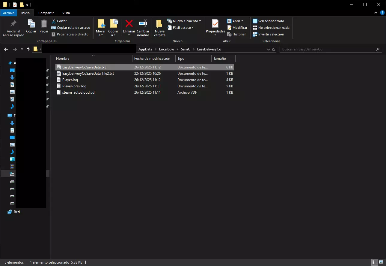386x266 pixels.
Task: Expand the chevron after AppData breadcrumb
Action: tap(156, 49)
